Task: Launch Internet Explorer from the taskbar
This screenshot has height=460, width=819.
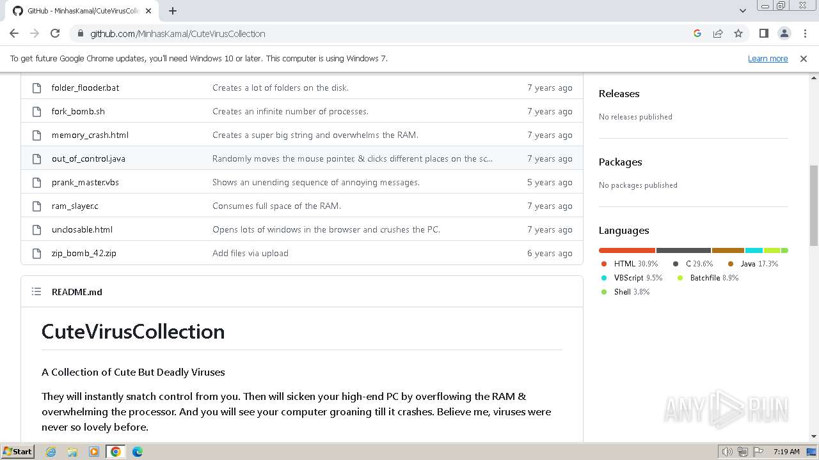Action: click(51, 452)
